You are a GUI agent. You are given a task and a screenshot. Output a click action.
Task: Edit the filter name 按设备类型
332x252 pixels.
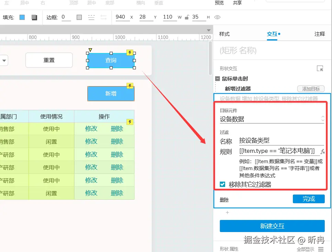pos(281,140)
